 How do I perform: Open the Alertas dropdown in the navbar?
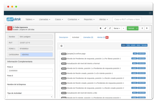coord(103,19)
